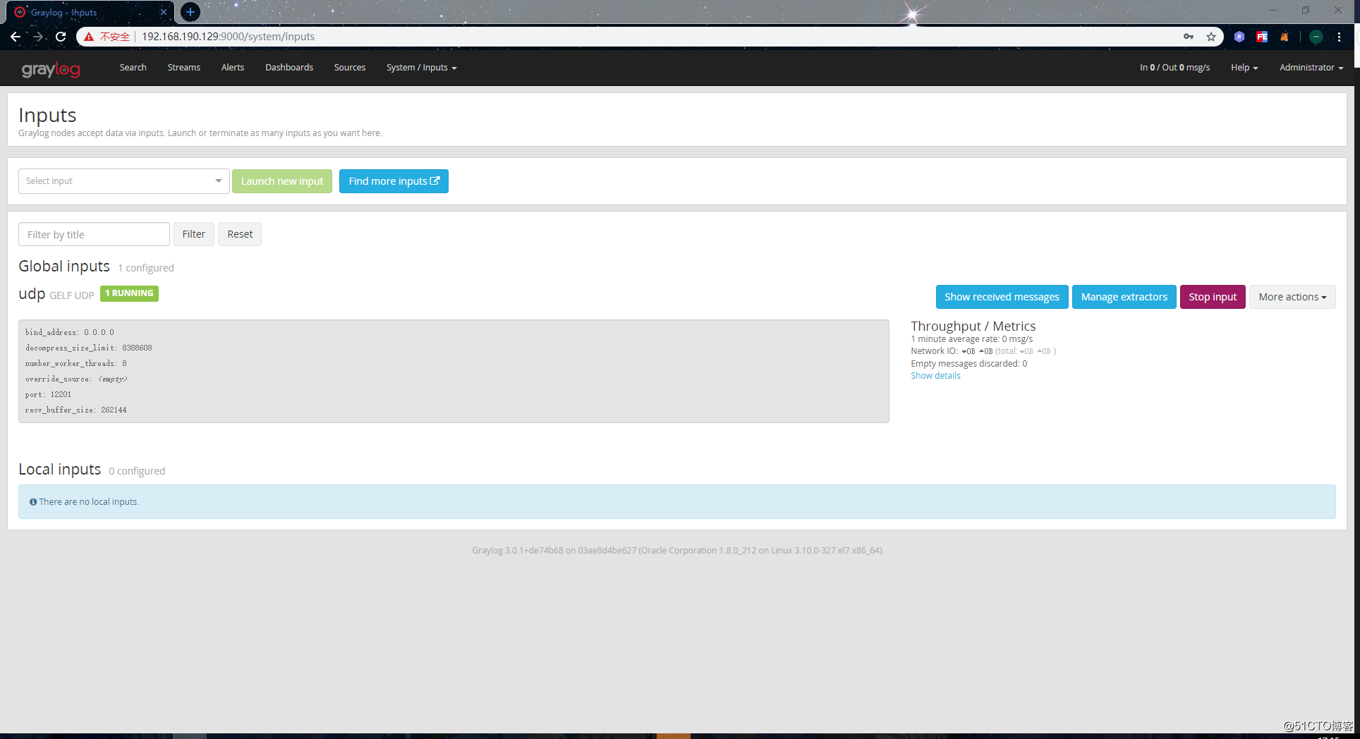Click the Local inputs heading
This screenshot has width=1360, height=739.
pyautogui.click(x=60, y=469)
